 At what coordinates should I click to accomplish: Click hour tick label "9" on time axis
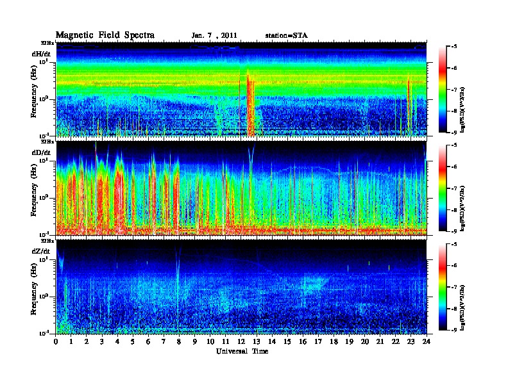(x=195, y=341)
